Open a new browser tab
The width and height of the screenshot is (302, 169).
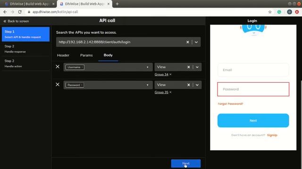(x=117, y=4)
